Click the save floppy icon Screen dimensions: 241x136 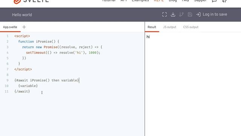click(x=190, y=14)
